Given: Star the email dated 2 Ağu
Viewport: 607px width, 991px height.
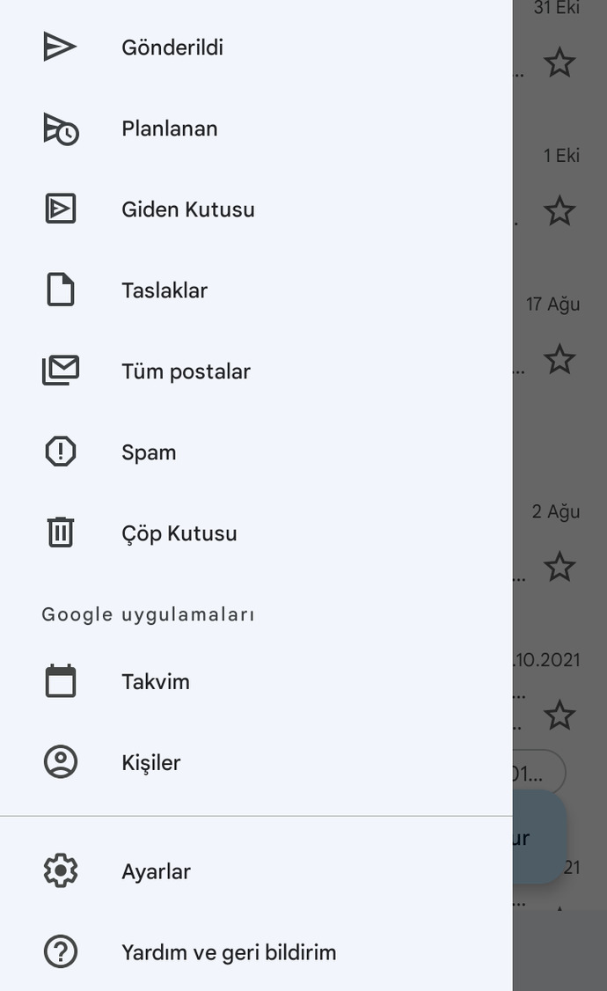Looking at the screenshot, I should point(559,566).
